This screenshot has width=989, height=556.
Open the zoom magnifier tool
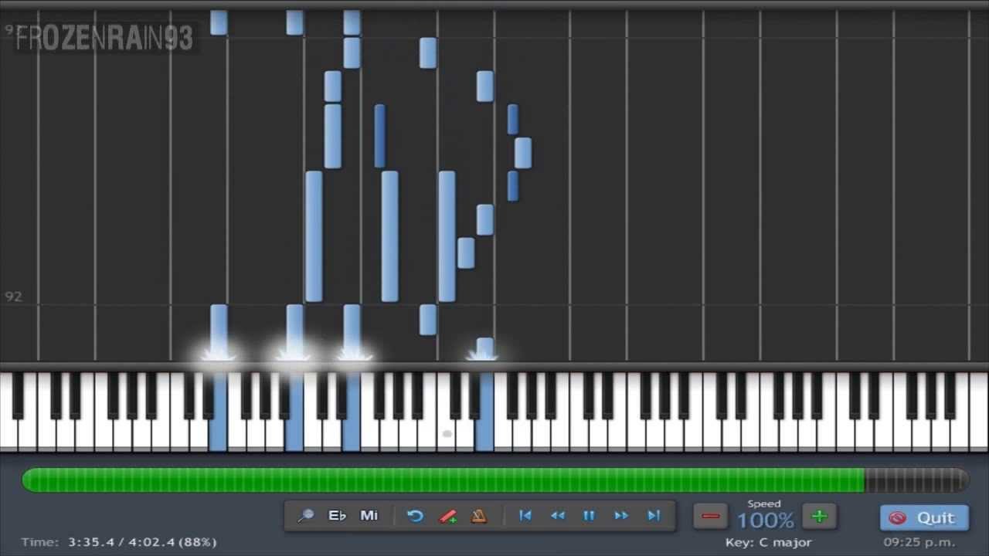point(305,515)
